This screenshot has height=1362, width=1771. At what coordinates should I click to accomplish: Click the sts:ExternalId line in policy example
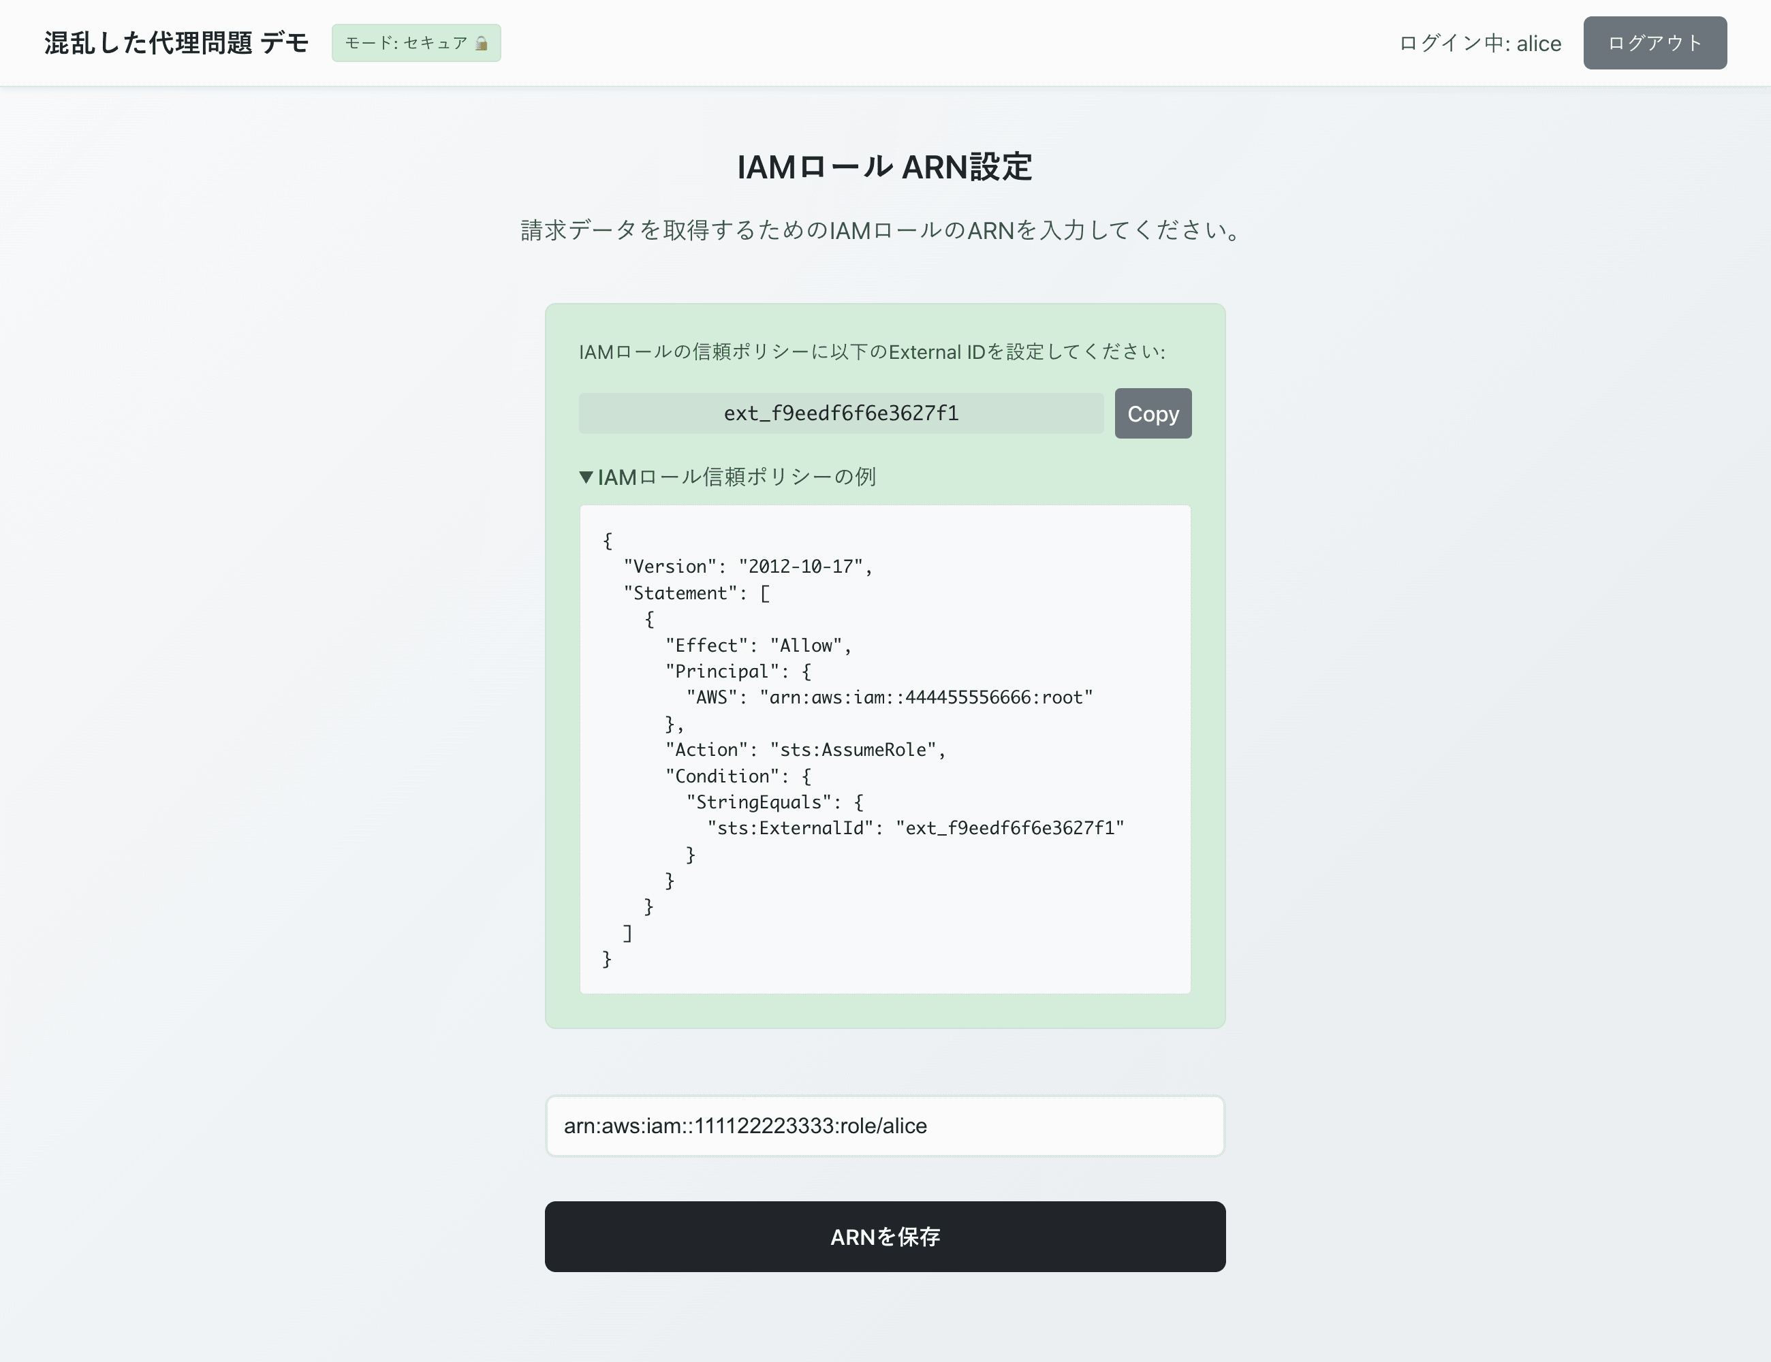[915, 827]
